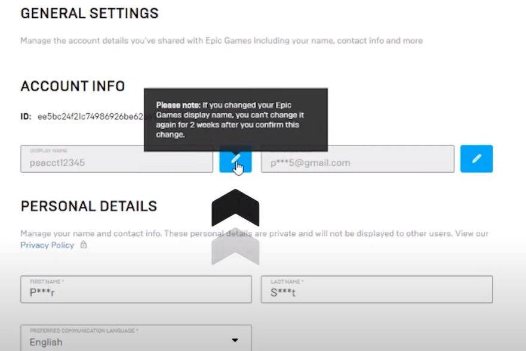Click the Personal Details section heading
526x351 pixels.
coord(88,206)
